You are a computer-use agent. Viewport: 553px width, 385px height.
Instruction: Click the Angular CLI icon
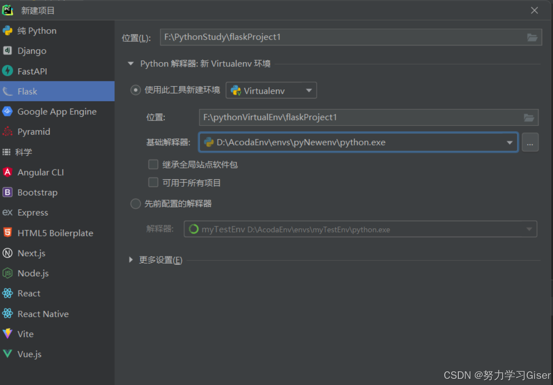[8, 172]
